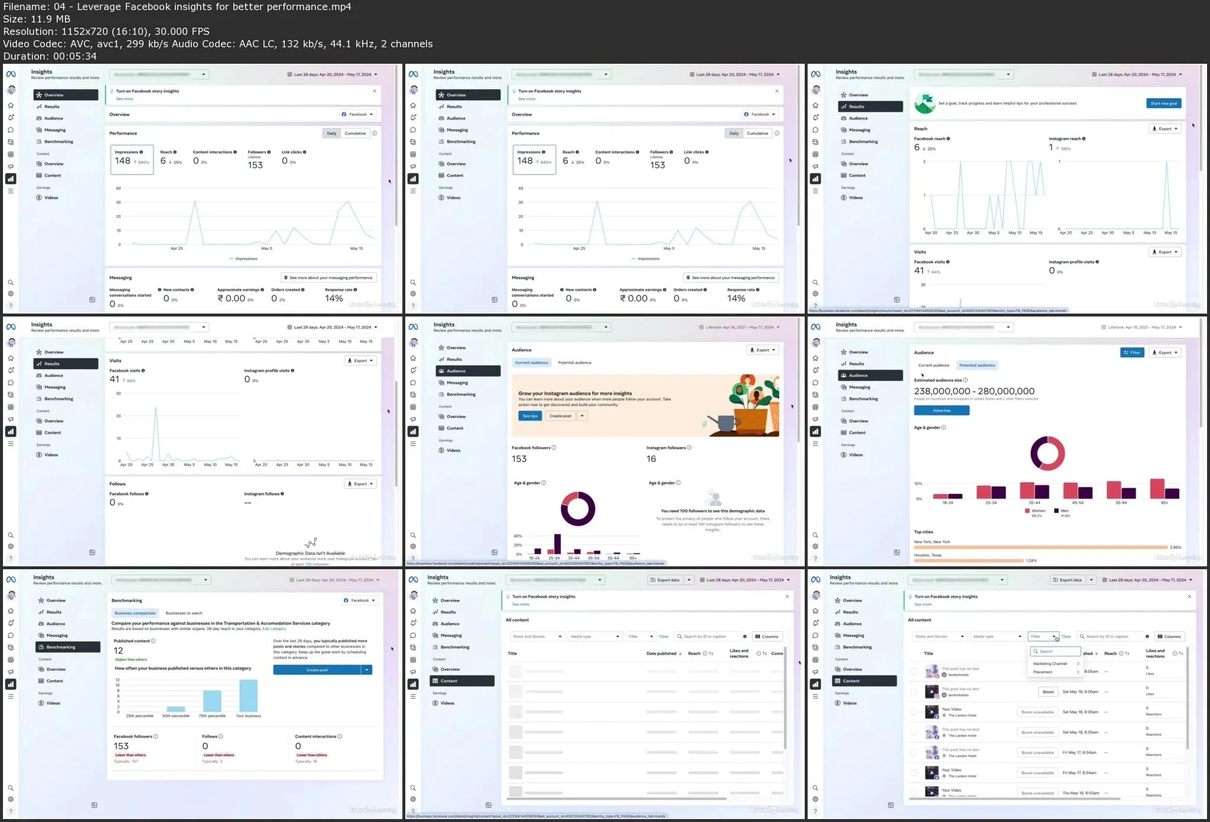1210x822 pixels.
Task: Click the lightbulb icon in filter-popup frame's story insights banner
Action: click(x=910, y=597)
